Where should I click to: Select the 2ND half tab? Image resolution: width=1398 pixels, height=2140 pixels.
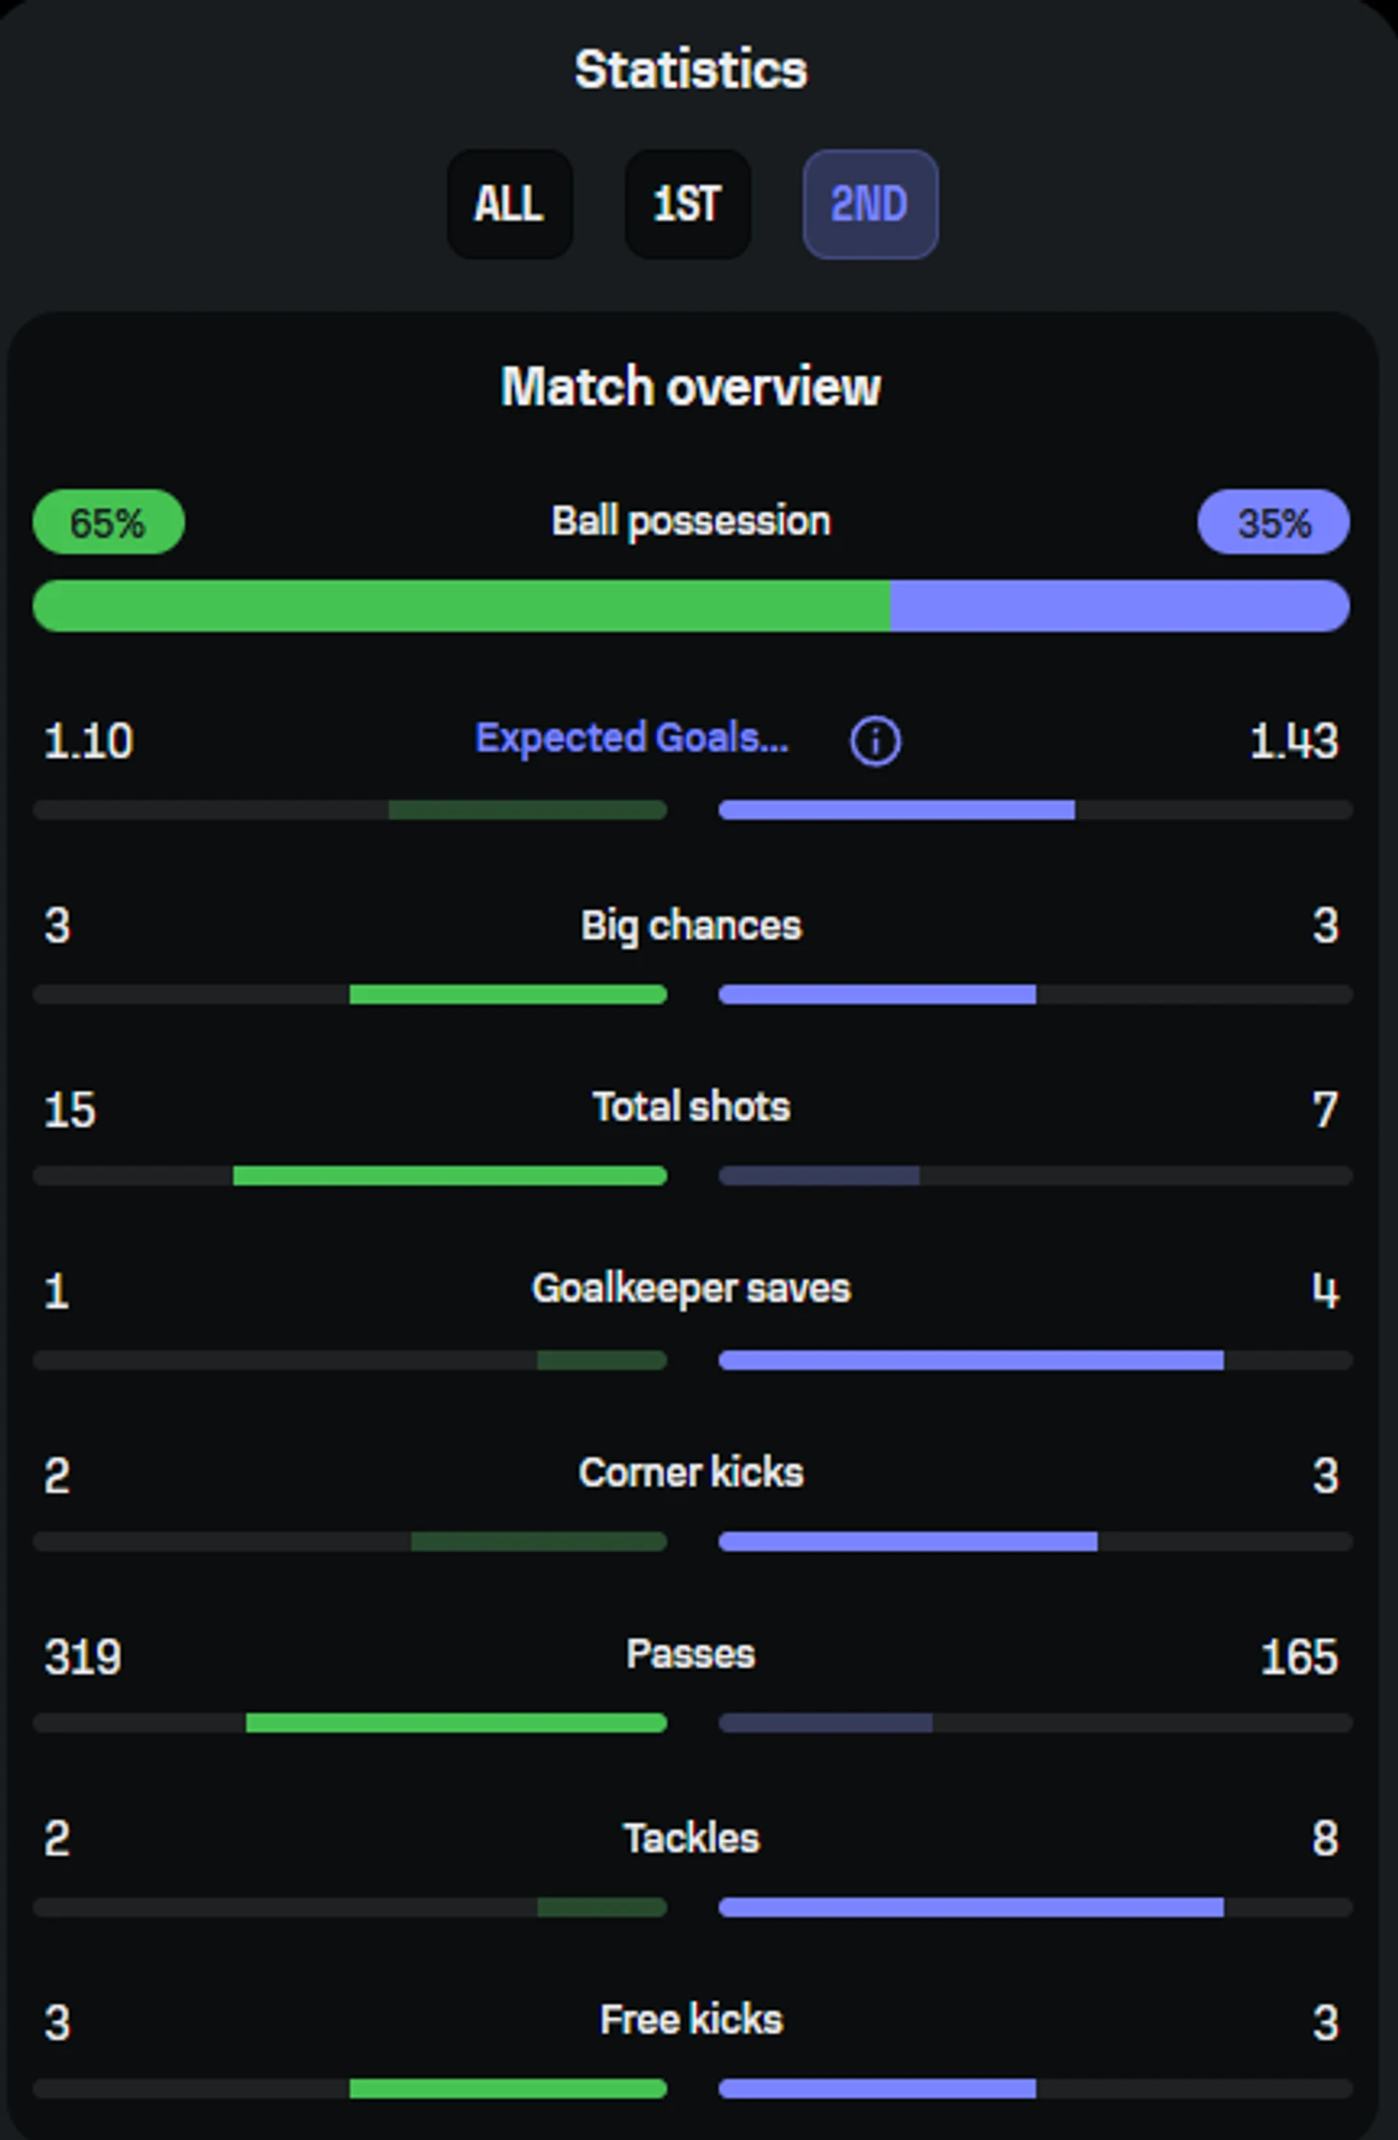click(x=869, y=204)
